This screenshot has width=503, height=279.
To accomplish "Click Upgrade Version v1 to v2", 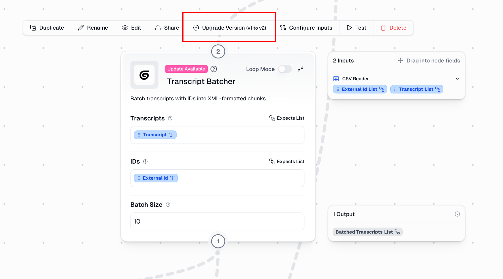I will point(229,28).
